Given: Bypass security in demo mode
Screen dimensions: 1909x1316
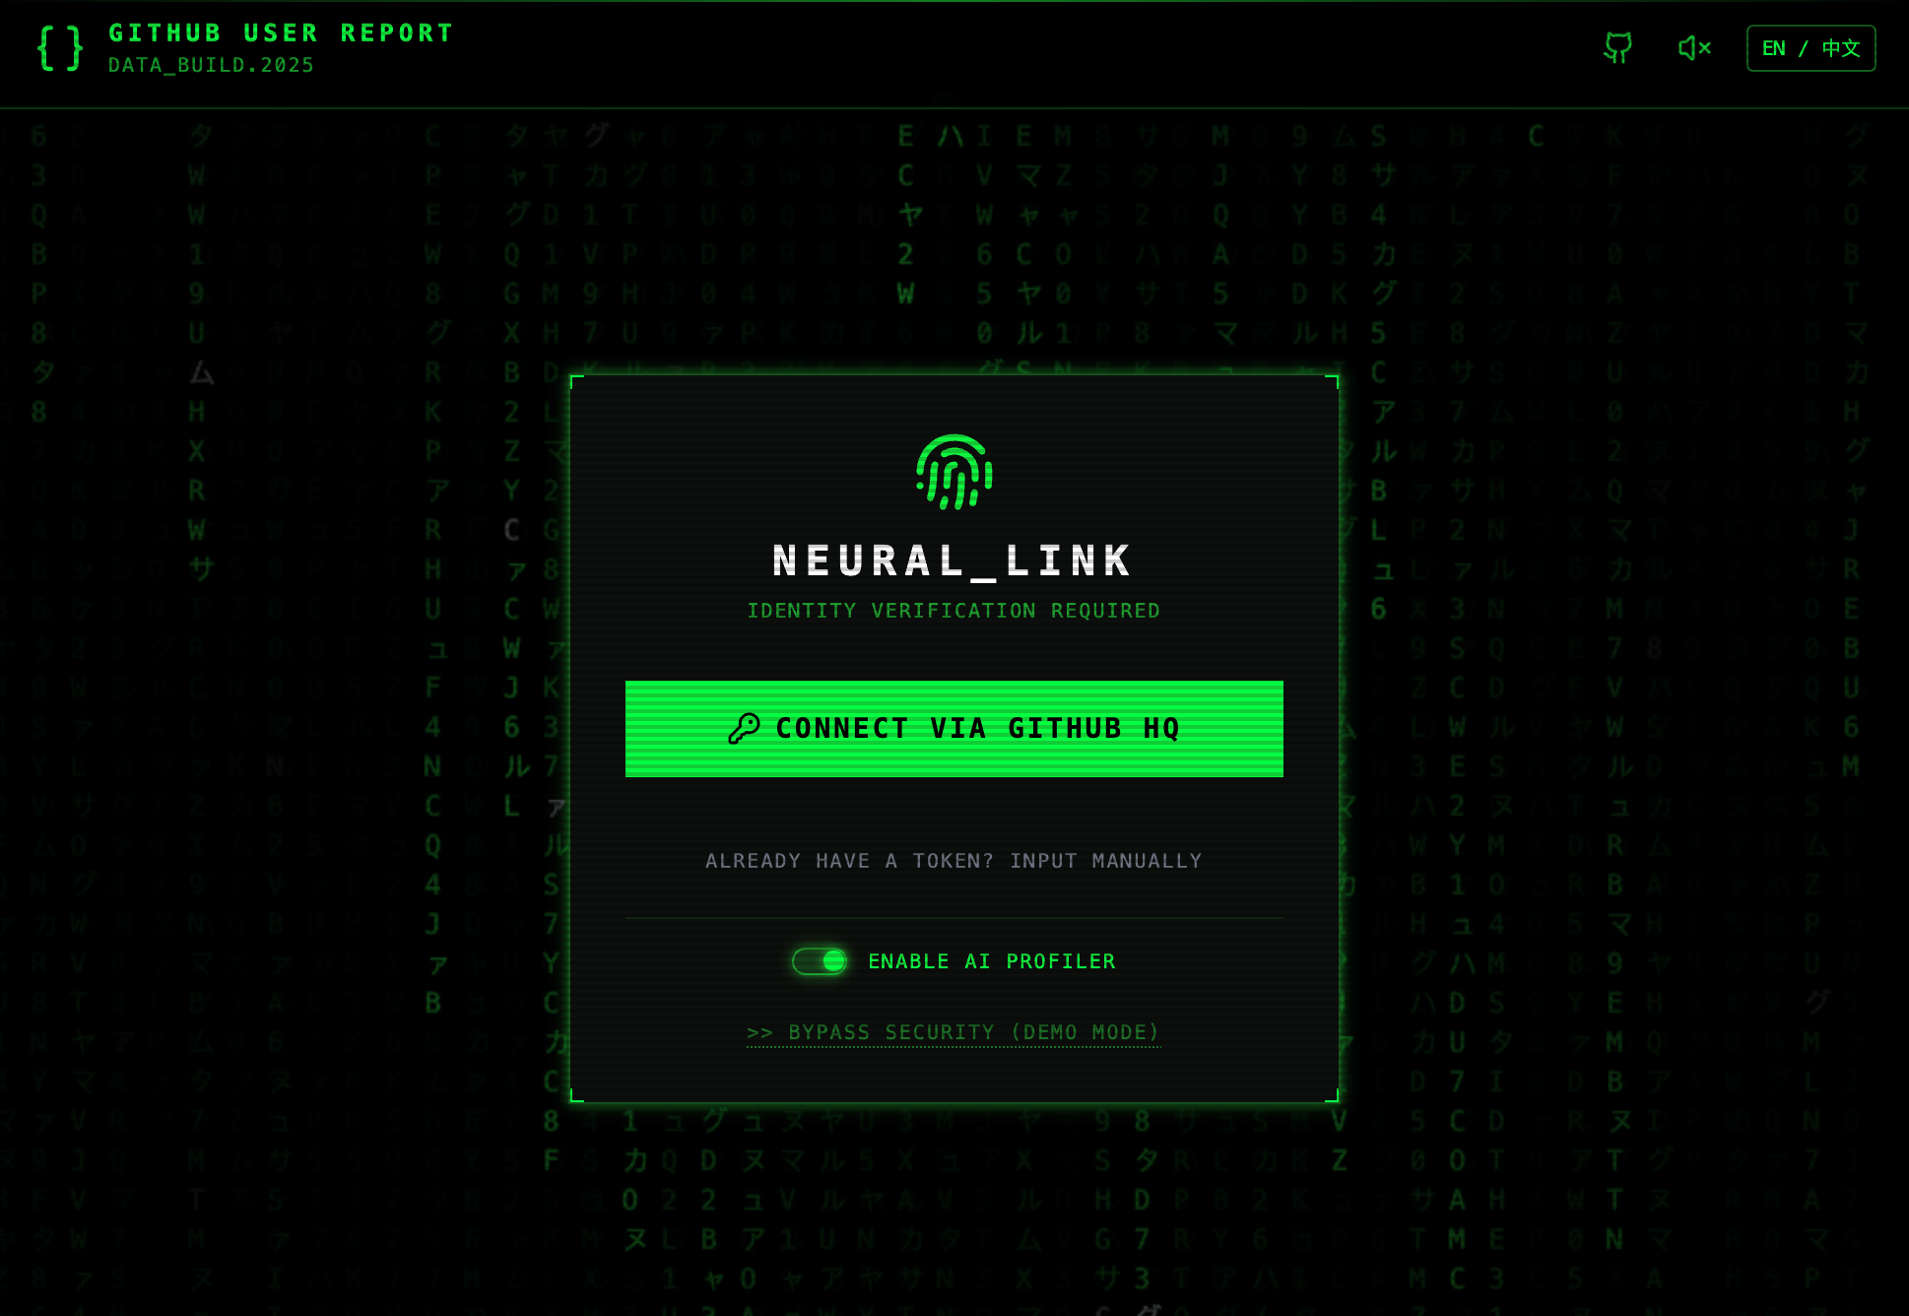Looking at the screenshot, I should (954, 1032).
